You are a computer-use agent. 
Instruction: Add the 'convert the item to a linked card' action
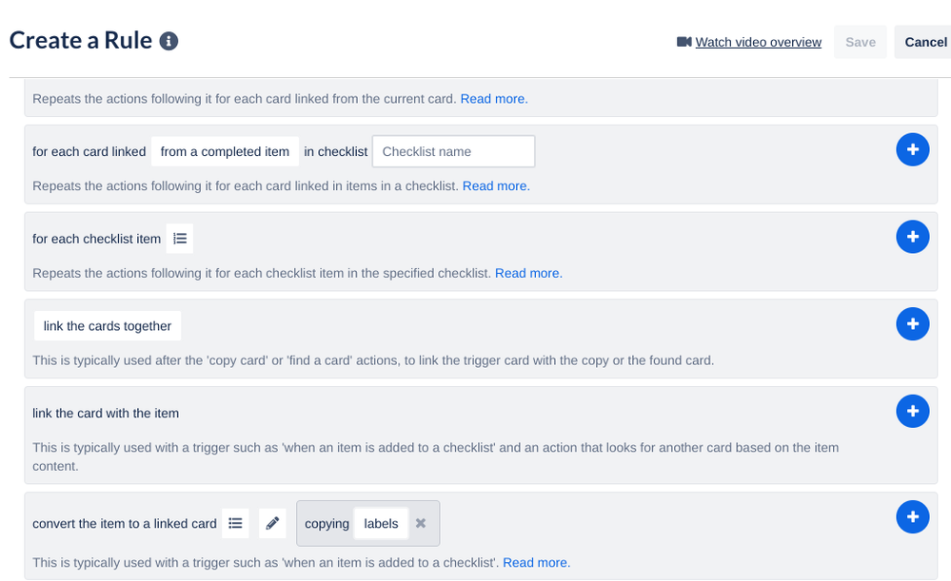(912, 516)
